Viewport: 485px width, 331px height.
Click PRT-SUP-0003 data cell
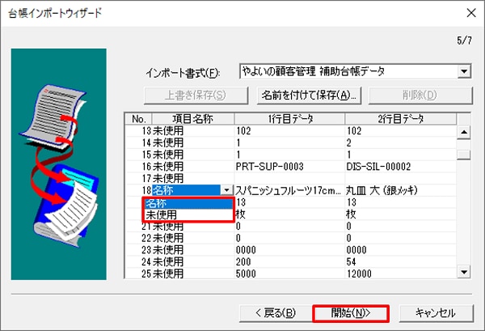(x=290, y=167)
